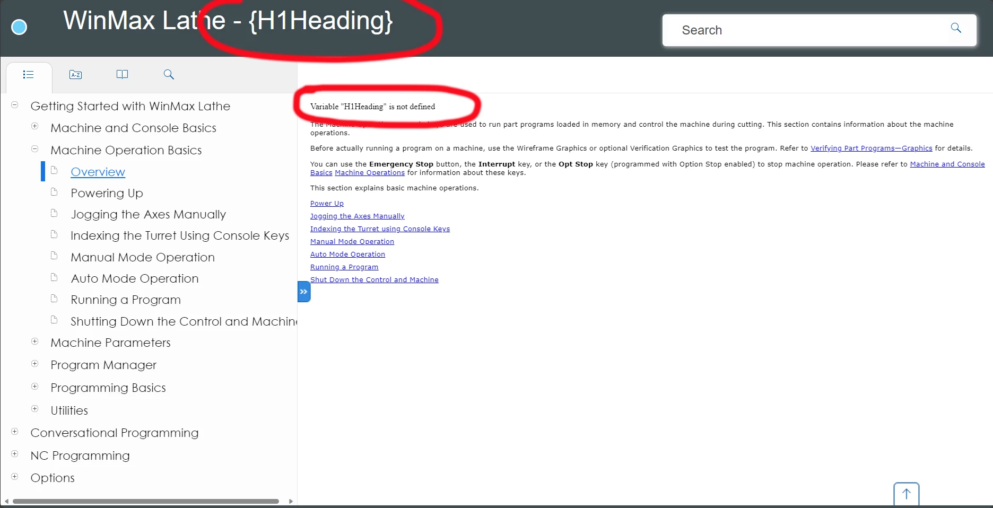The width and height of the screenshot is (993, 508).
Task: Follow Indexing the Turret using Console Keys link
Action: click(x=380, y=229)
